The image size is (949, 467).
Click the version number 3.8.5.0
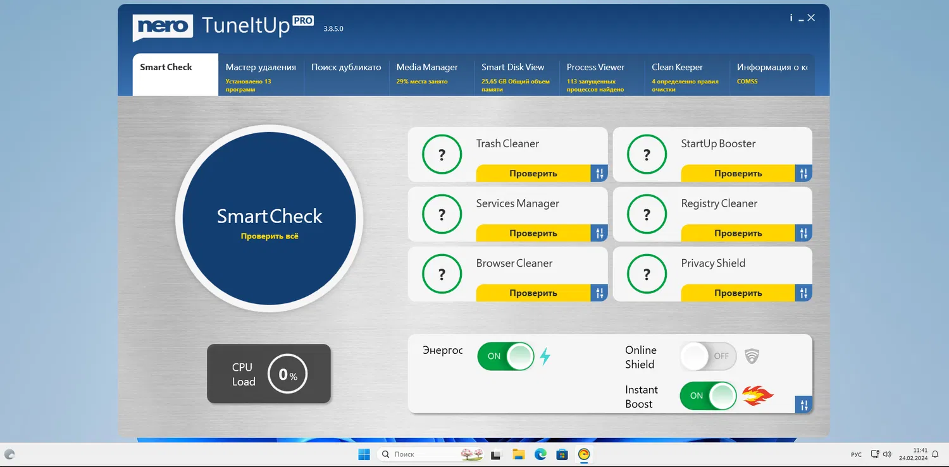[333, 29]
